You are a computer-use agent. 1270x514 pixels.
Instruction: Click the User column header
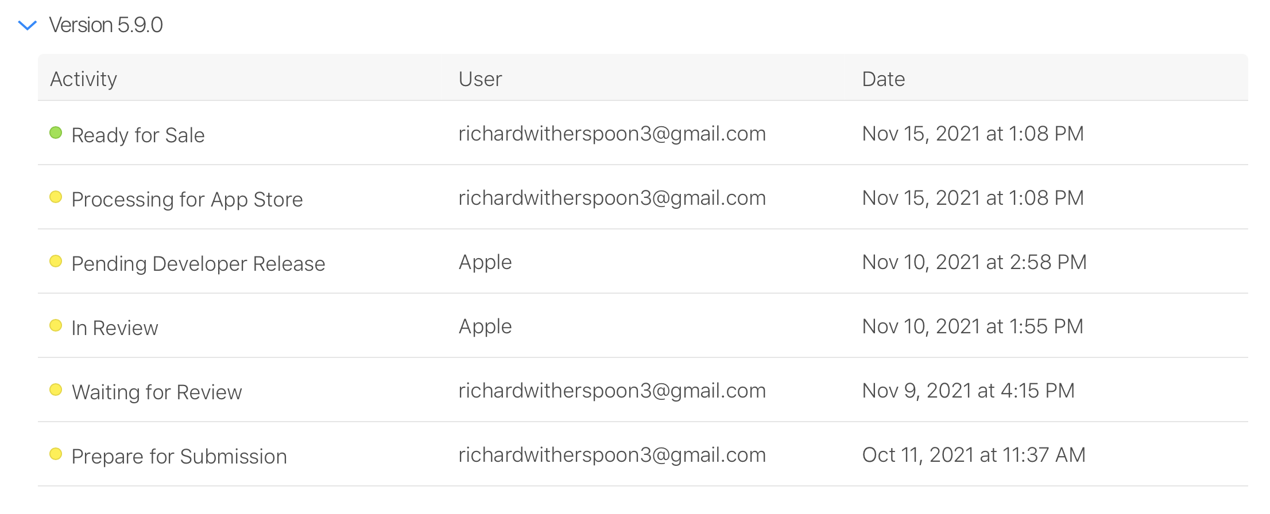pyautogui.click(x=480, y=79)
